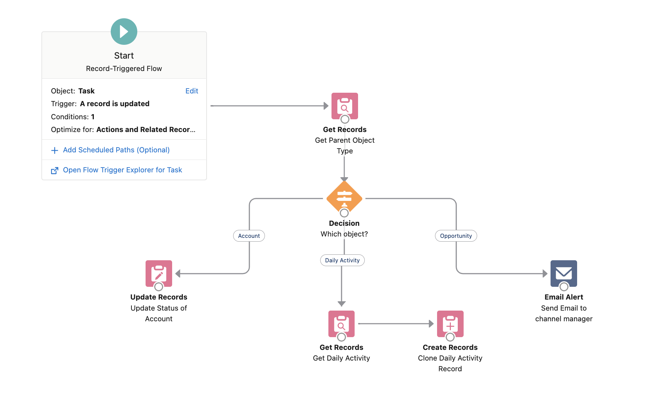
Task: Add Scheduled Paths to the flow
Action: pyautogui.click(x=116, y=150)
